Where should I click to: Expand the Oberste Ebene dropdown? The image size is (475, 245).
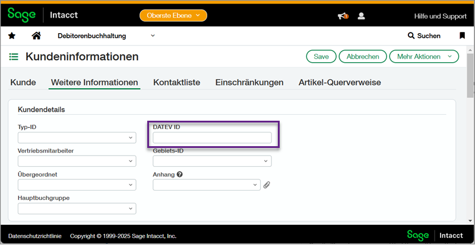(173, 15)
